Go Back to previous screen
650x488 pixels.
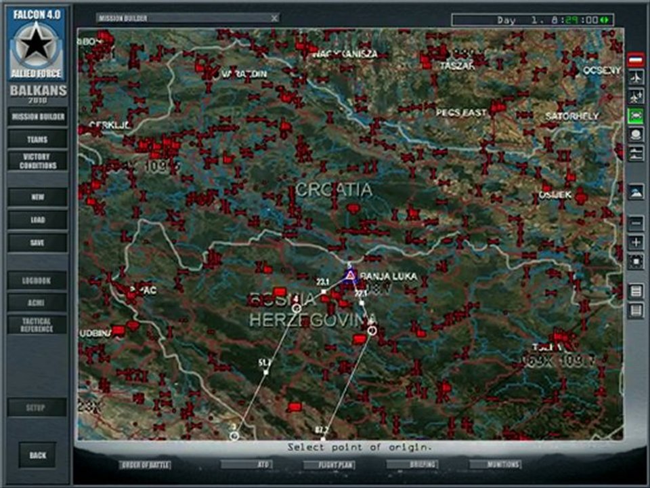coord(37,455)
